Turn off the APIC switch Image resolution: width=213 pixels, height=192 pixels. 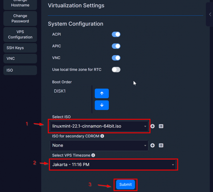point(116,46)
